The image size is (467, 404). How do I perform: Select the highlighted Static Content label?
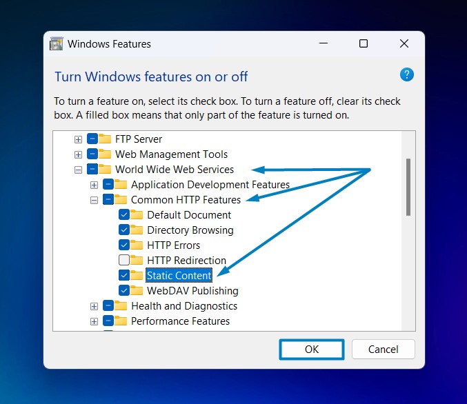pos(179,276)
